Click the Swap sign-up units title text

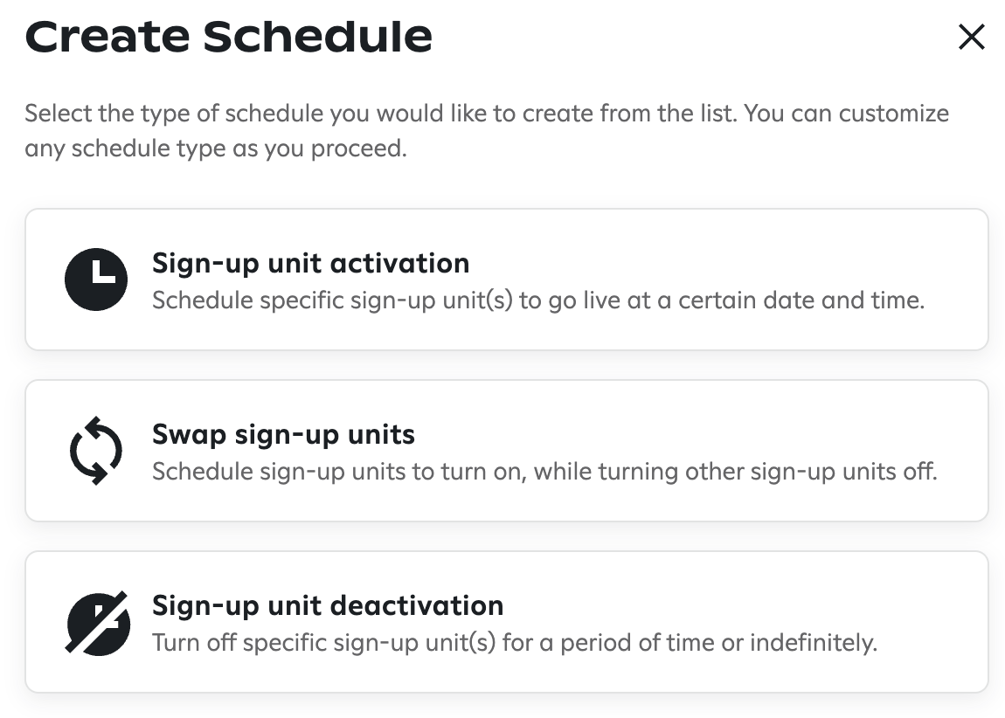283,434
